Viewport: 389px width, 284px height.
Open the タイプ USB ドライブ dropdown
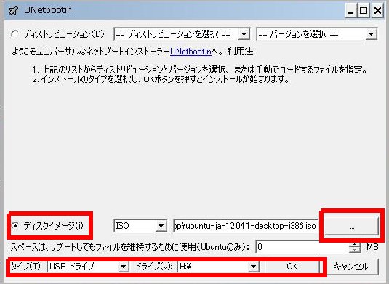click(x=88, y=267)
